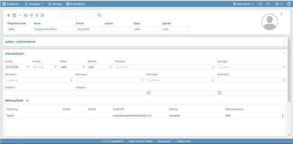This screenshot has width=293, height=144.
Task: Save the record with the disk icon
Action: [14, 15]
